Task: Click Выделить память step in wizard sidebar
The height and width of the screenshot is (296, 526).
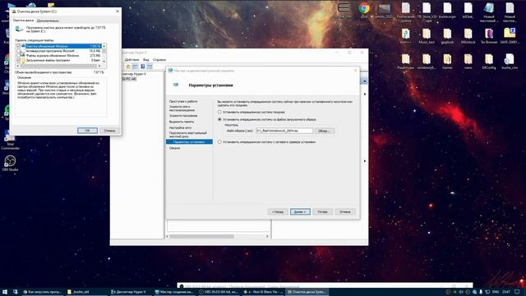Action: point(182,122)
